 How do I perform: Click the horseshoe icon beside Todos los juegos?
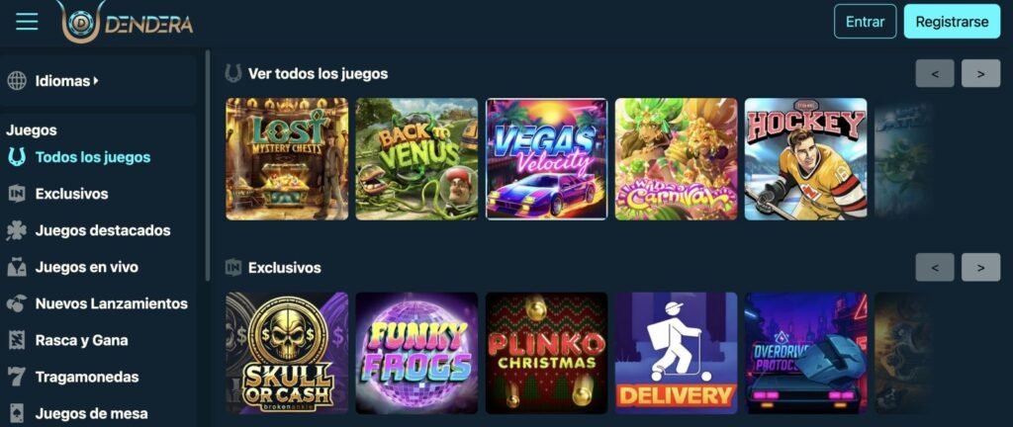tap(17, 157)
